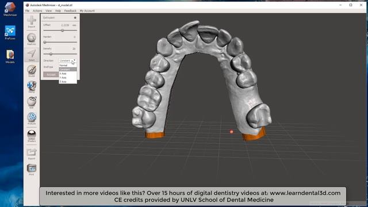
Task: Click the Direction label
Action: click(48, 60)
